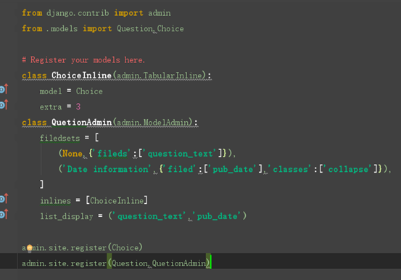Click the override gutter icon beside extra = 3

(x=4, y=104)
